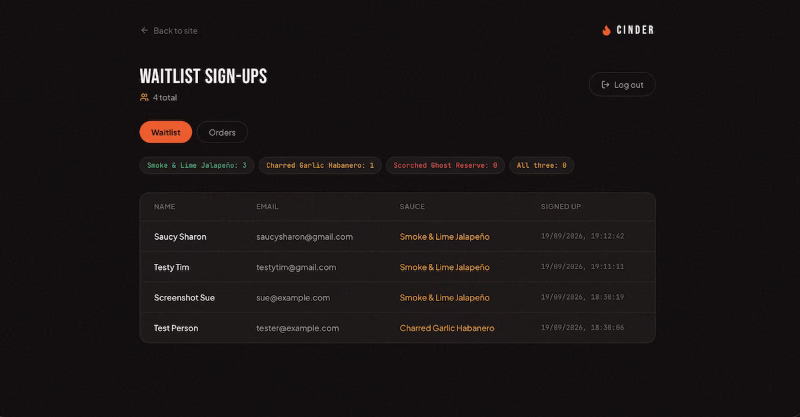The image size is (800, 417).
Task: Click the Waitlist Sign-ups heading
Action: [203, 77]
